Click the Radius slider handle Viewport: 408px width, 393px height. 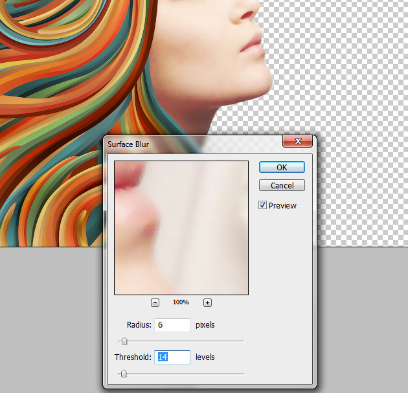124,341
